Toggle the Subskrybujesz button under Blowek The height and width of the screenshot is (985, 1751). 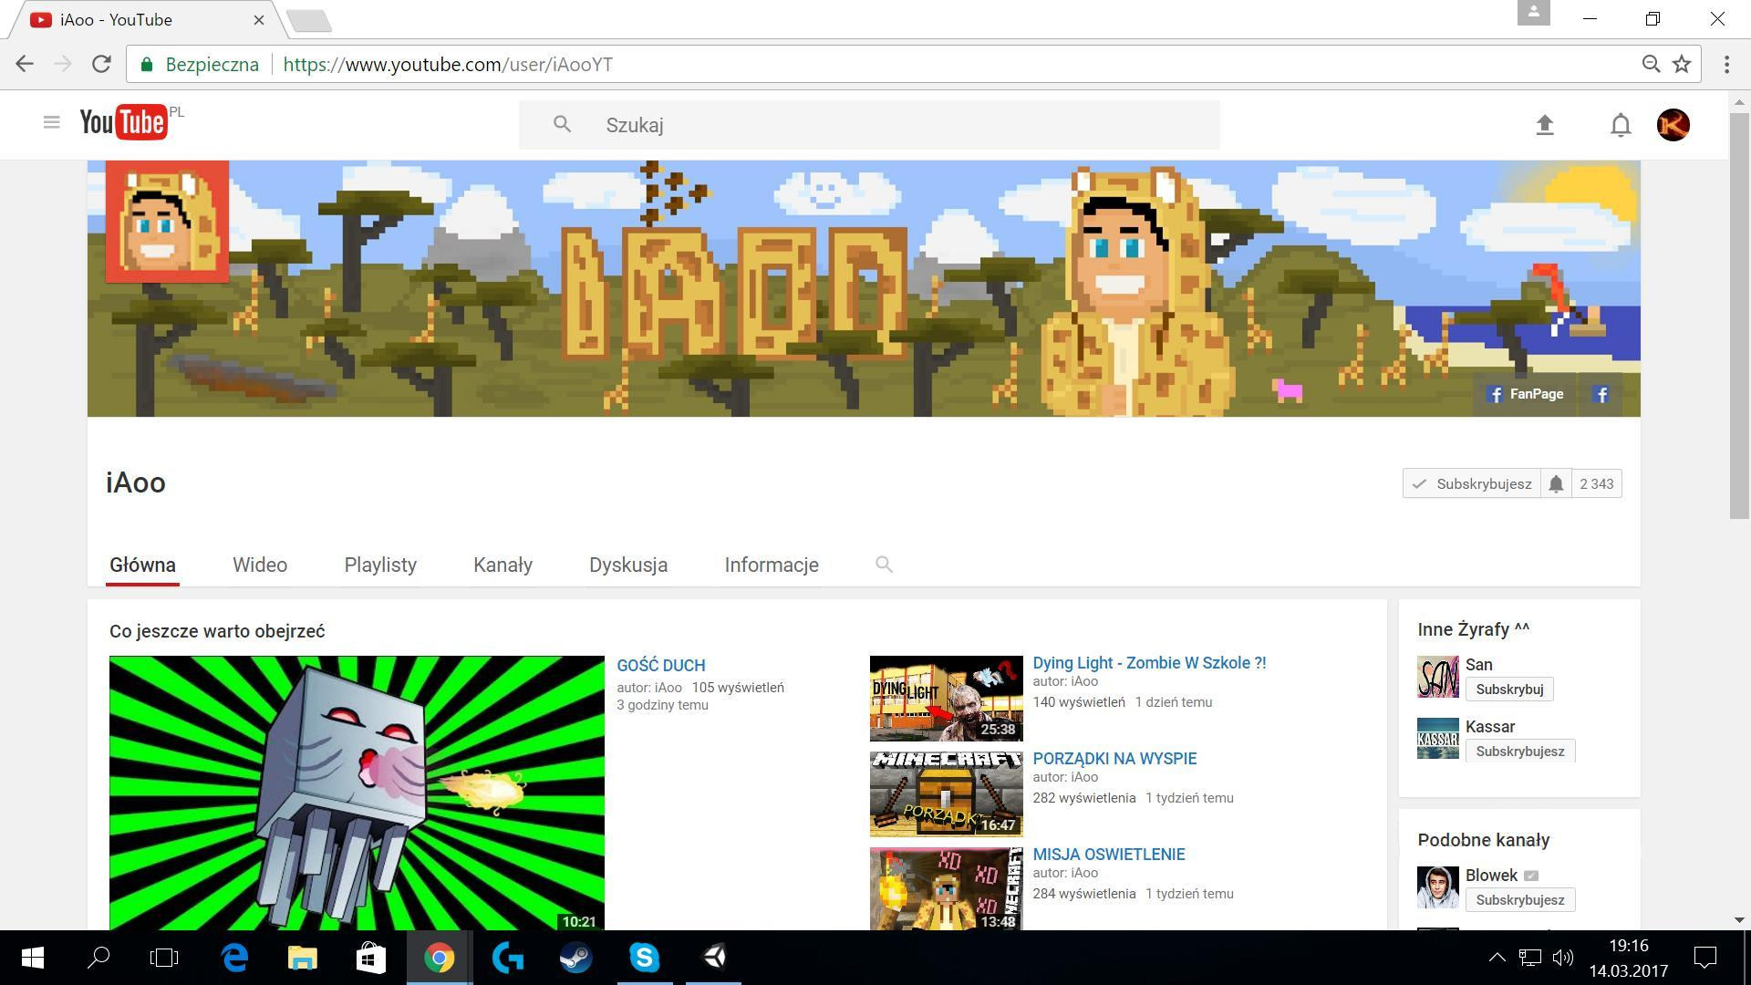[x=1520, y=900]
